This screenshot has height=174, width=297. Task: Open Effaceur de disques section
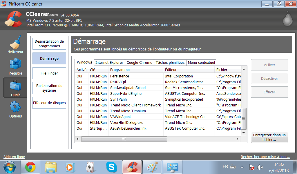click(49, 103)
